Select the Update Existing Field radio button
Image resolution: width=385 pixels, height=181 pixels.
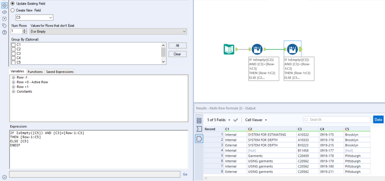click(12, 4)
